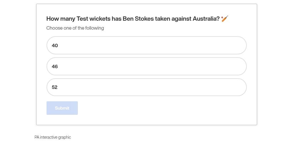
Task: Click the number 46 label
Action: (55, 66)
